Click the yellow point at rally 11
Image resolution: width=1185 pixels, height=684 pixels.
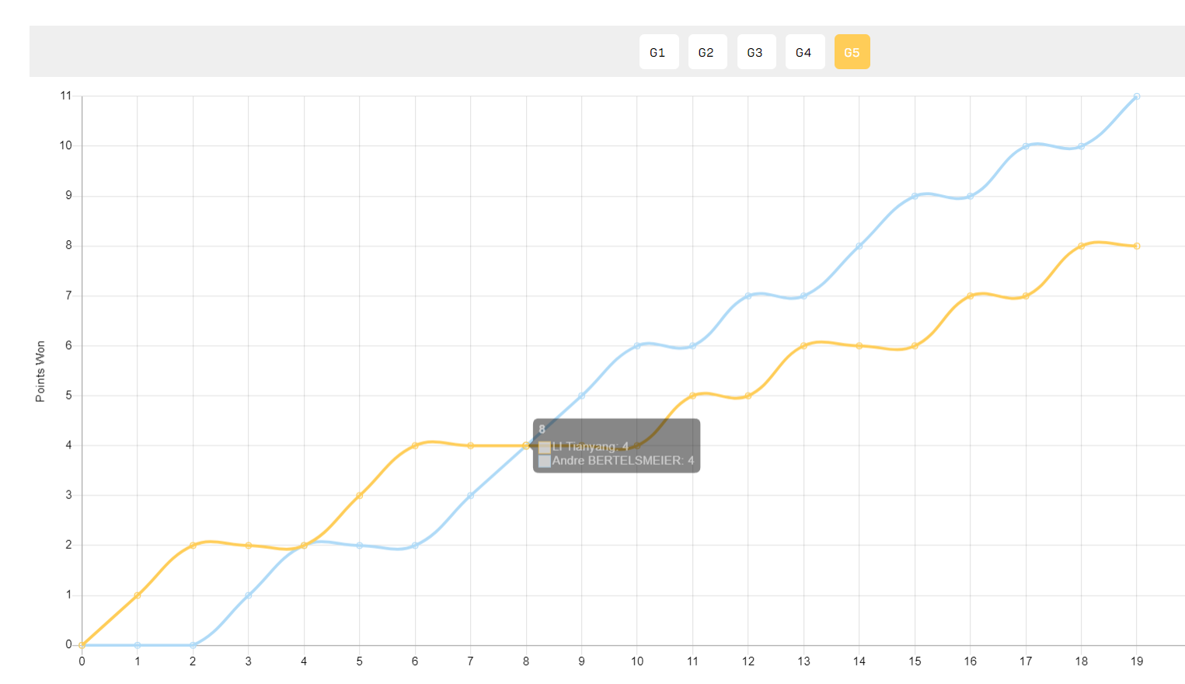[692, 396]
